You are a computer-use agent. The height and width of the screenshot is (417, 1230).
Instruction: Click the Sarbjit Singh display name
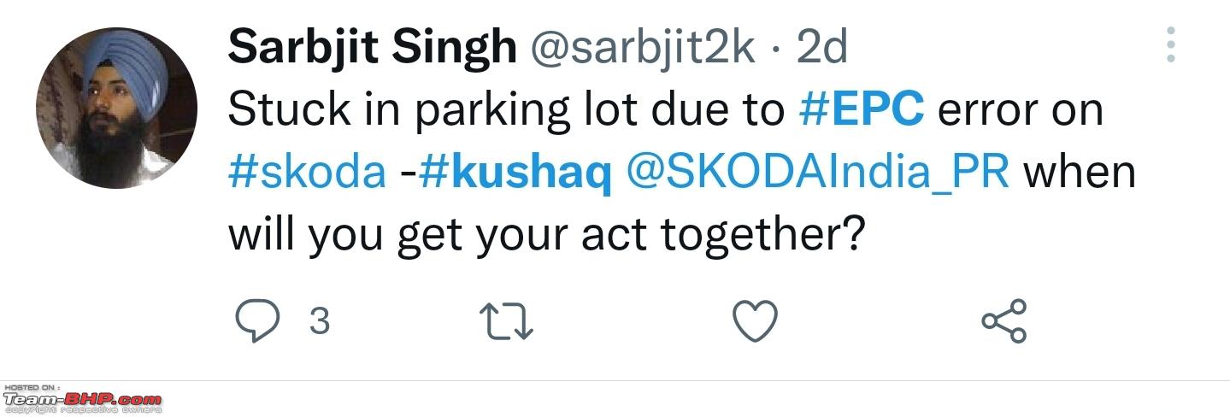[372, 47]
